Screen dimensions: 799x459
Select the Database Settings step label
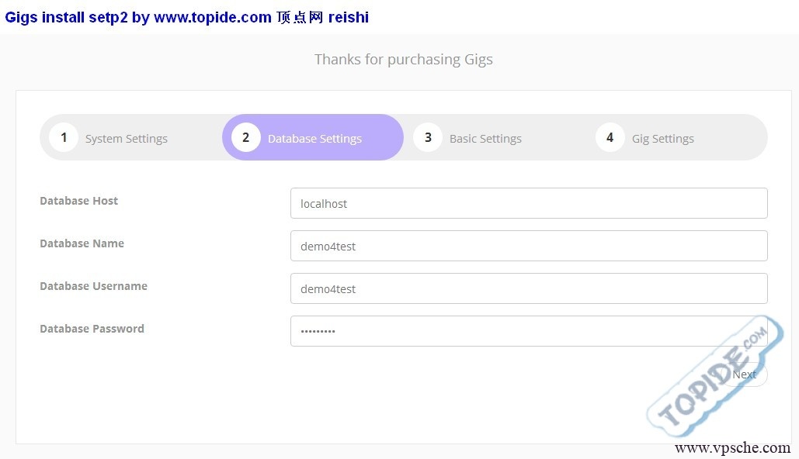point(314,139)
